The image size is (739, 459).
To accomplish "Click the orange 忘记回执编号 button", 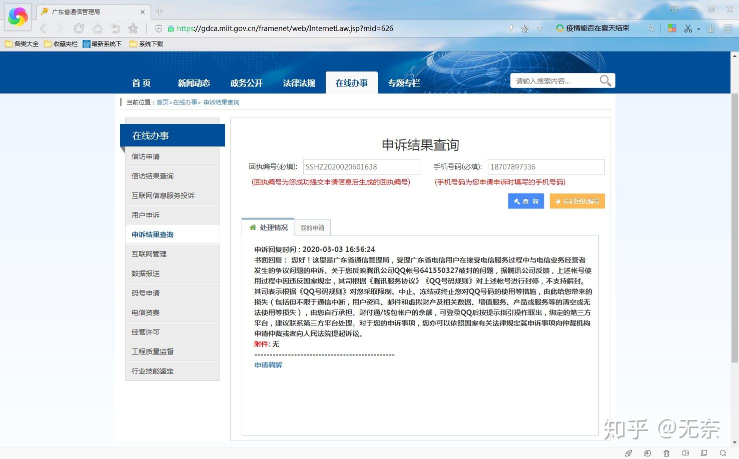I will click(x=577, y=201).
